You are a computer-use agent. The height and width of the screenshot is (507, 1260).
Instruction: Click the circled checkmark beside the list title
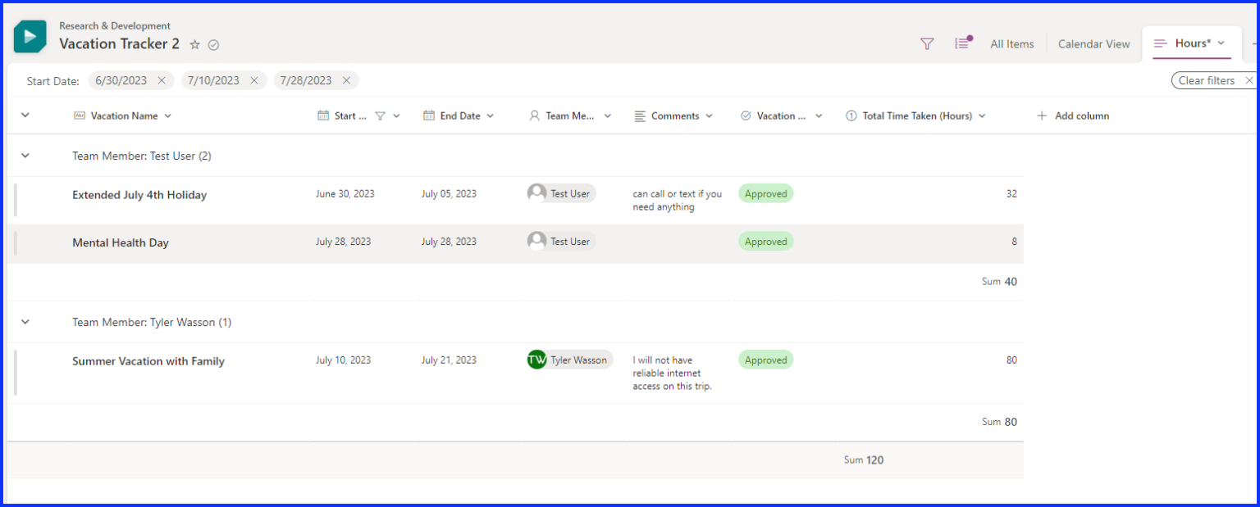(212, 45)
